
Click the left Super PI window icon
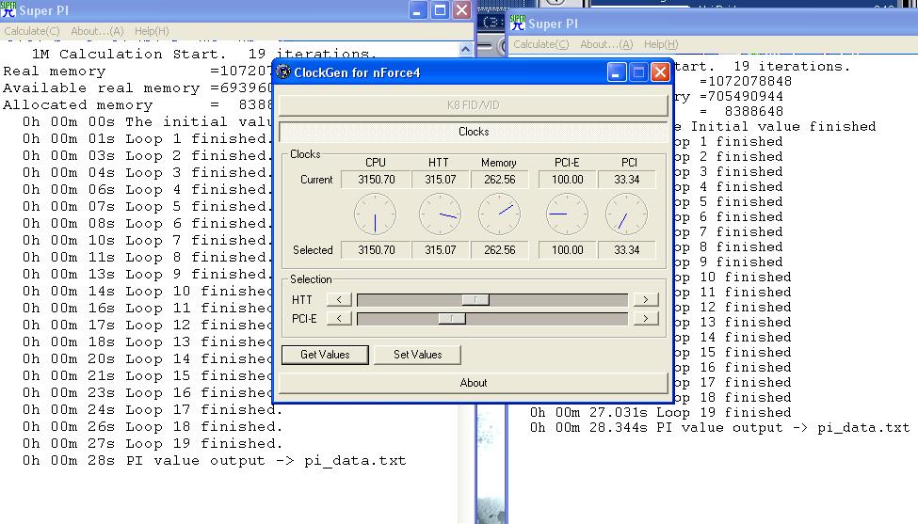pos(8,9)
